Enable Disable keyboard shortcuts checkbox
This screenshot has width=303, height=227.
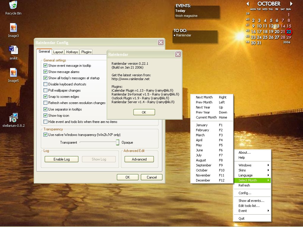coord(46,84)
